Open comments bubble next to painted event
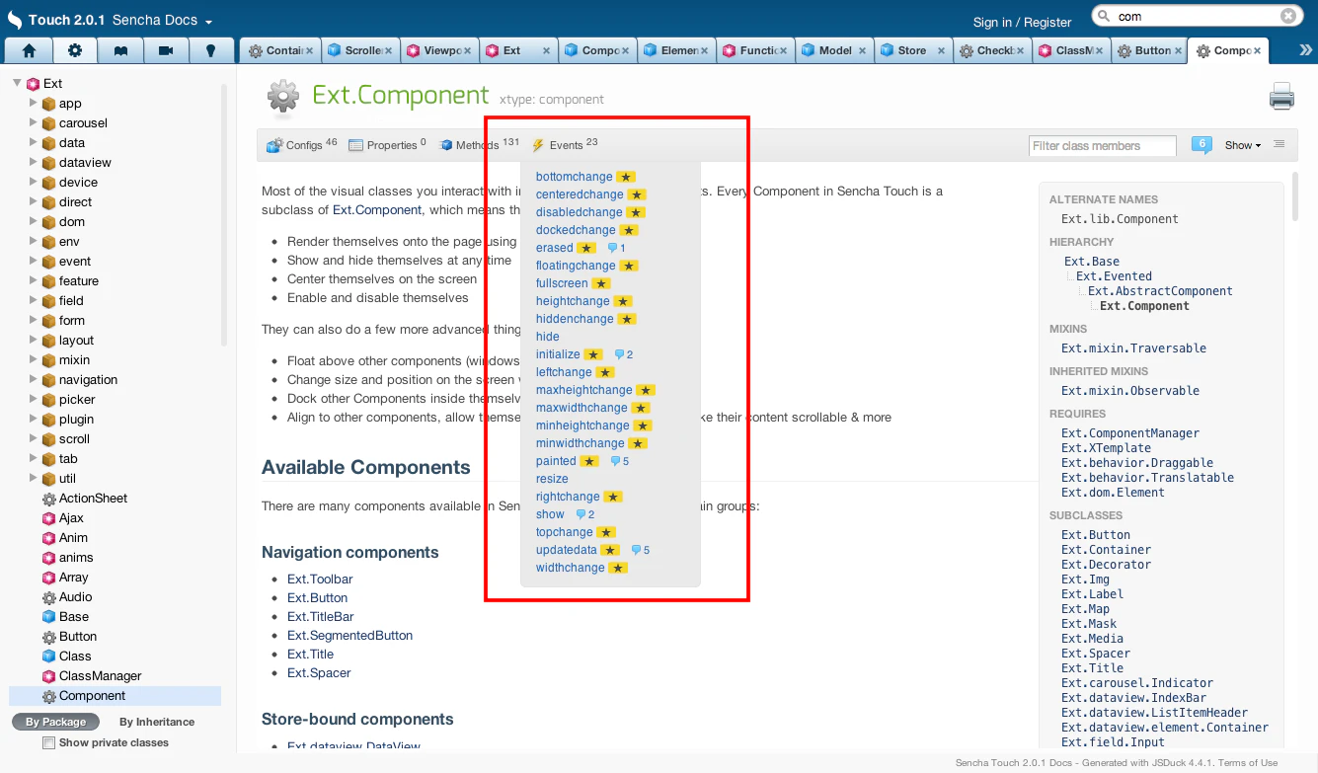This screenshot has height=773, width=1318. [x=619, y=461]
